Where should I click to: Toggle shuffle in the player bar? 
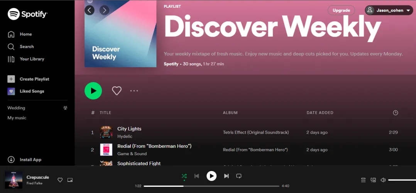point(184,176)
